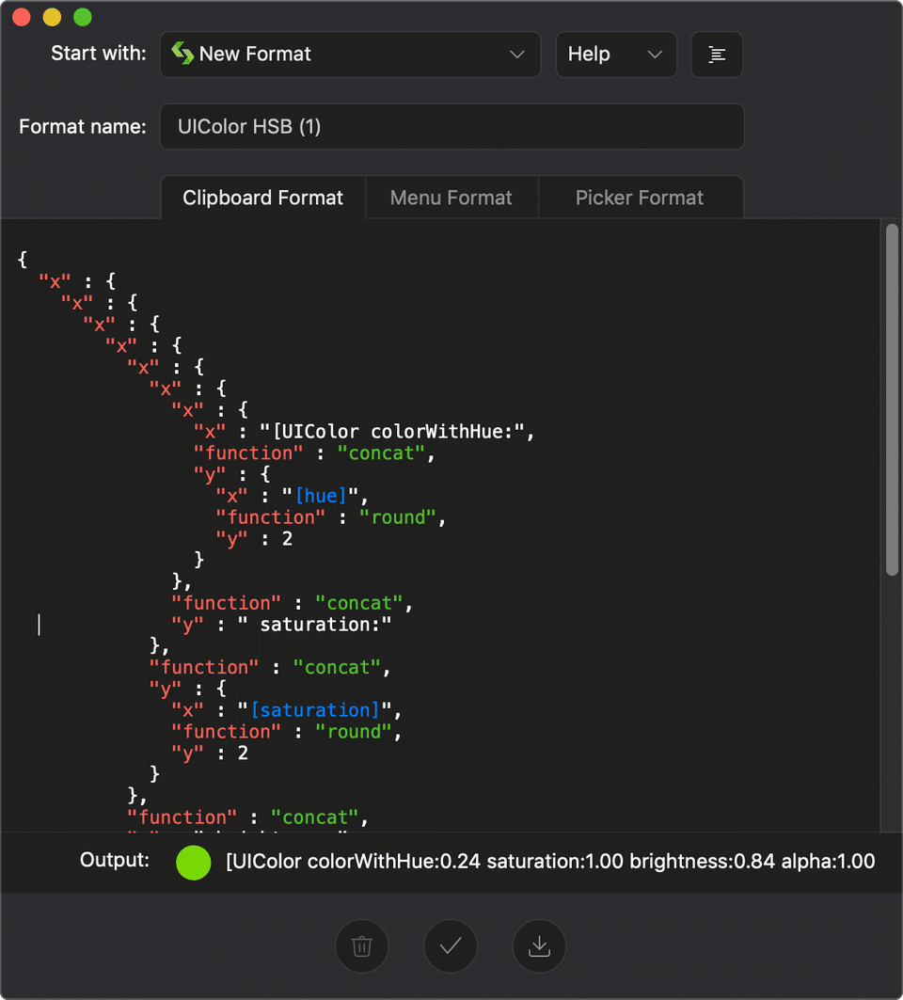This screenshot has height=1000, width=903.
Task: Open the Start with New Format dropdown
Action: [350, 55]
